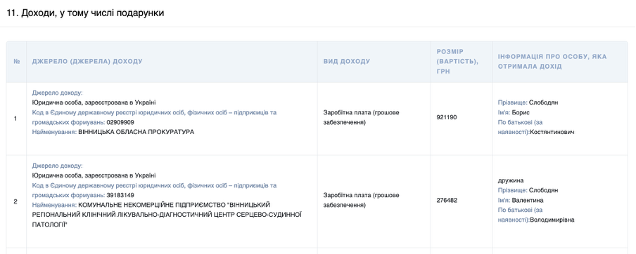Screen dimensions: 636x254
Task: Click 'Джерело доходу:' label in row 1
Action: point(57,93)
